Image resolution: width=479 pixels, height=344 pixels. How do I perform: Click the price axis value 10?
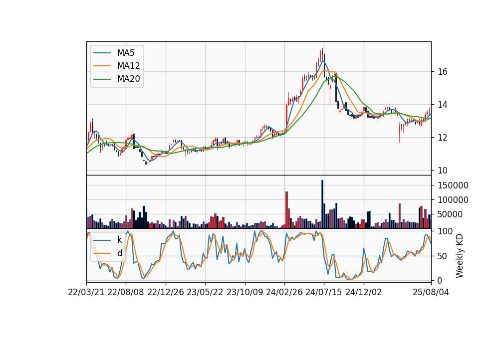point(443,171)
